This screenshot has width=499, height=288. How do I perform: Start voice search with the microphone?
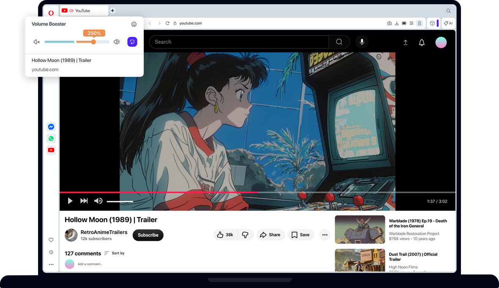pyautogui.click(x=362, y=42)
